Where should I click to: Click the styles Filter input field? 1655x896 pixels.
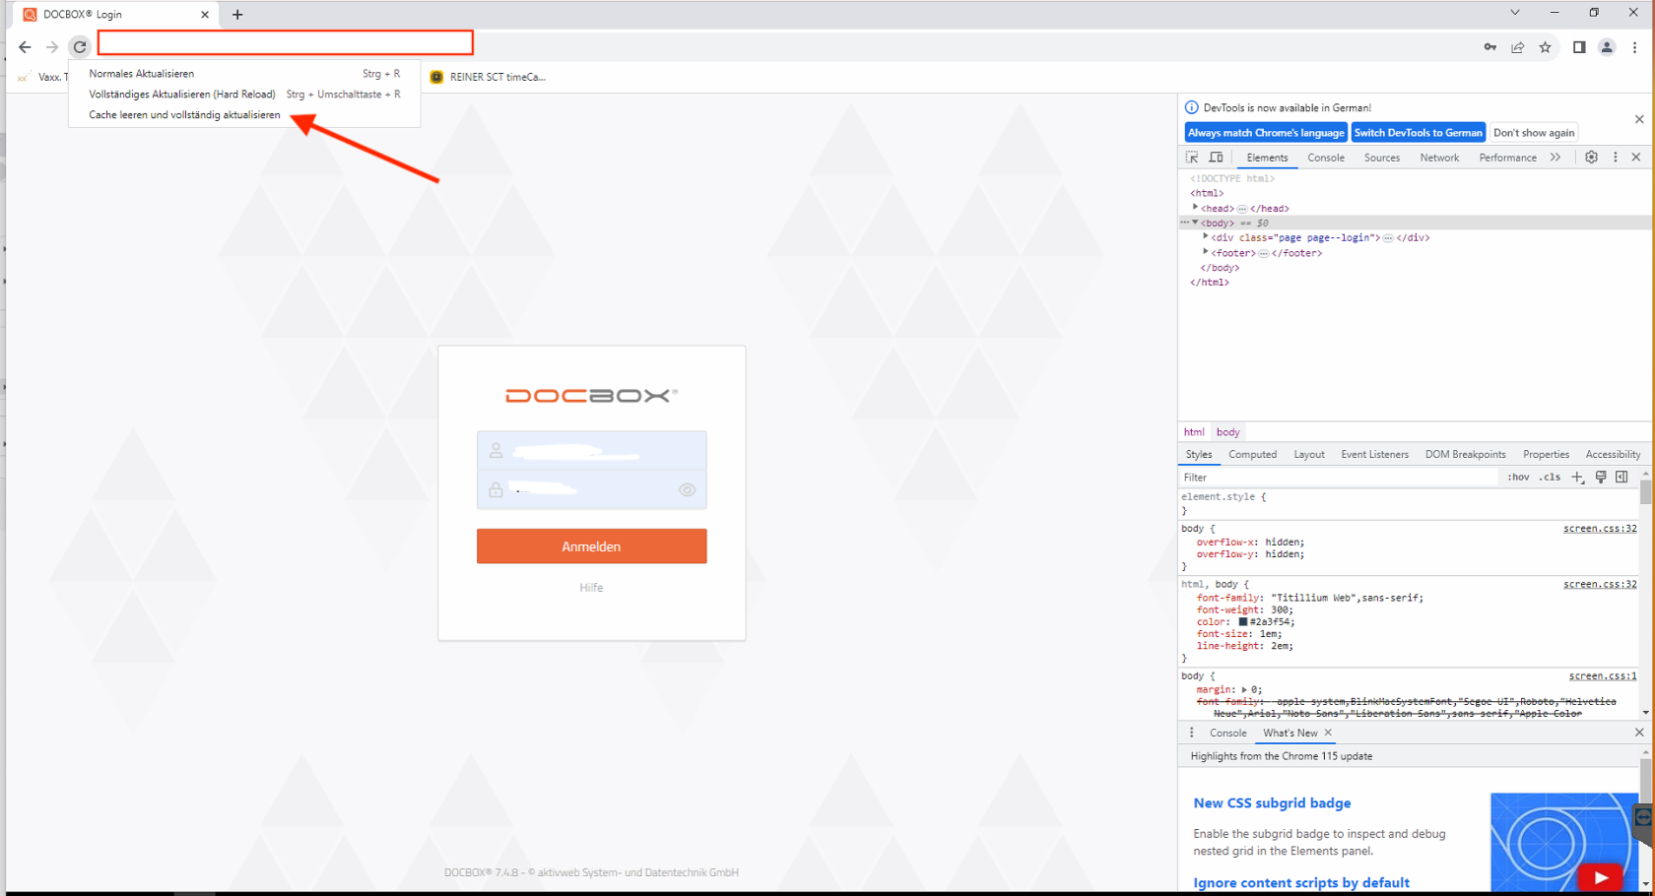(x=1340, y=478)
